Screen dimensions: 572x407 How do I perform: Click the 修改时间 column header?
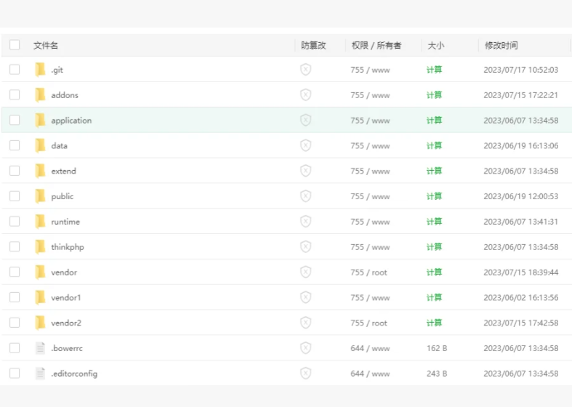point(501,46)
